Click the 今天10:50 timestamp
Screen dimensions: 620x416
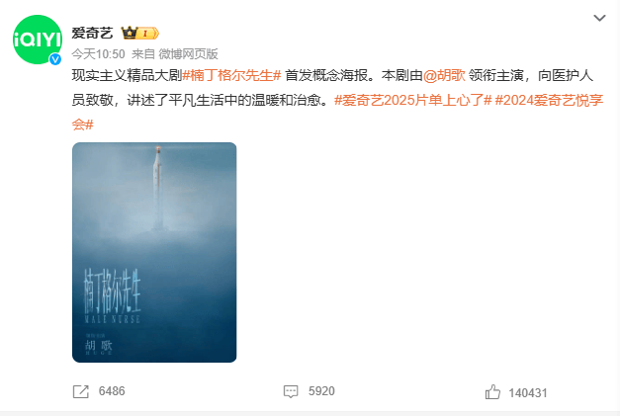[99, 54]
